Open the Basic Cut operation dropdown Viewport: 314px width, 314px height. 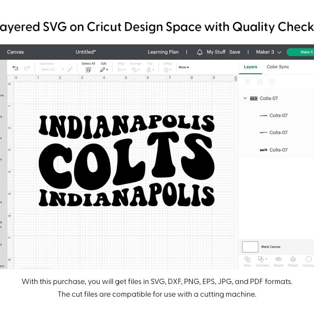pos(52,69)
